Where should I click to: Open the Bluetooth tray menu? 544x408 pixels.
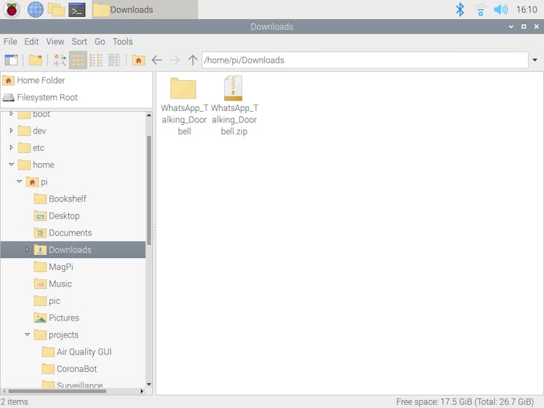[x=459, y=10]
